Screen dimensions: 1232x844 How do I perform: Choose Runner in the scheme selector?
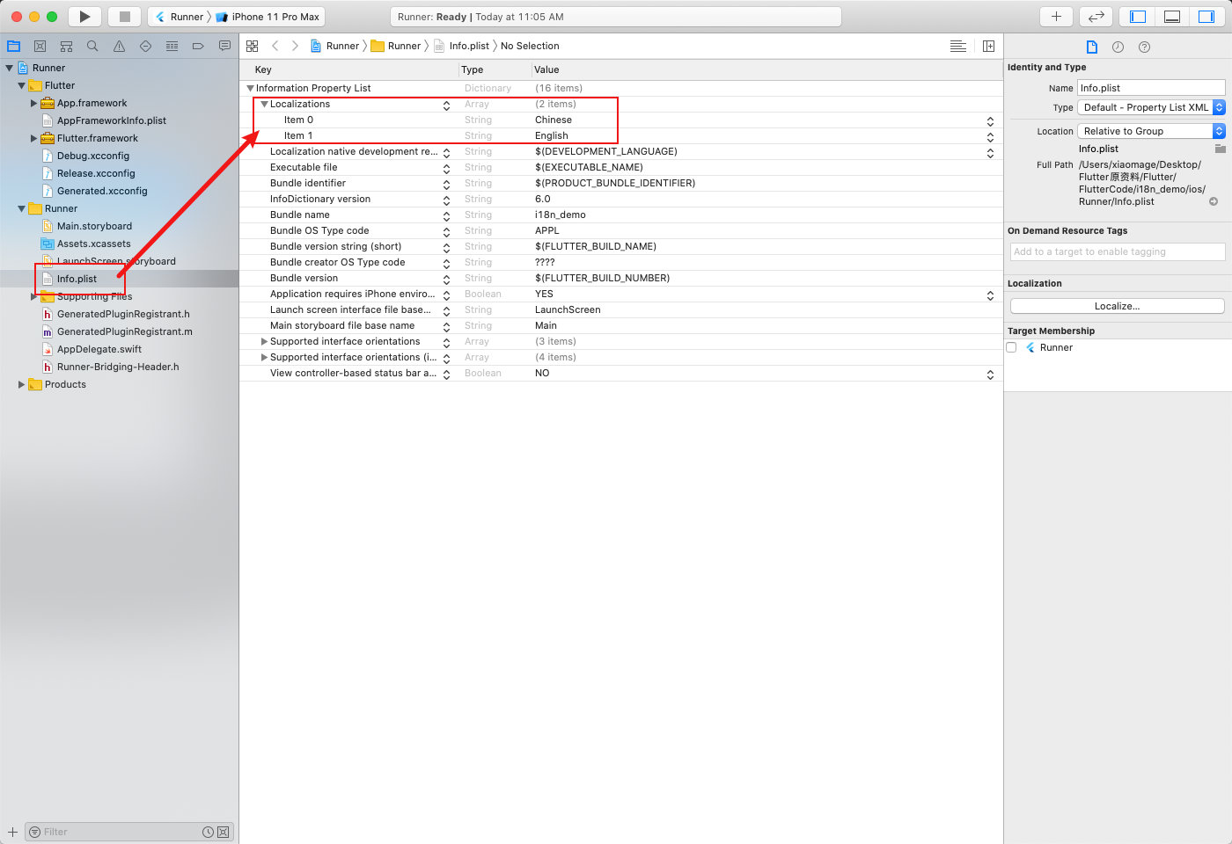pyautogui.click(x=180, y=17)
